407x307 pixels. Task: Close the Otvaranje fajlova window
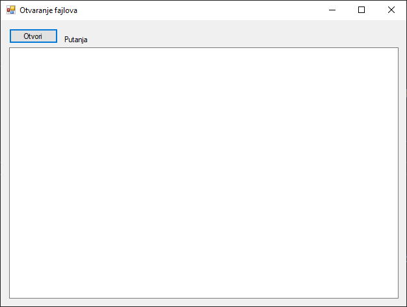391,10
